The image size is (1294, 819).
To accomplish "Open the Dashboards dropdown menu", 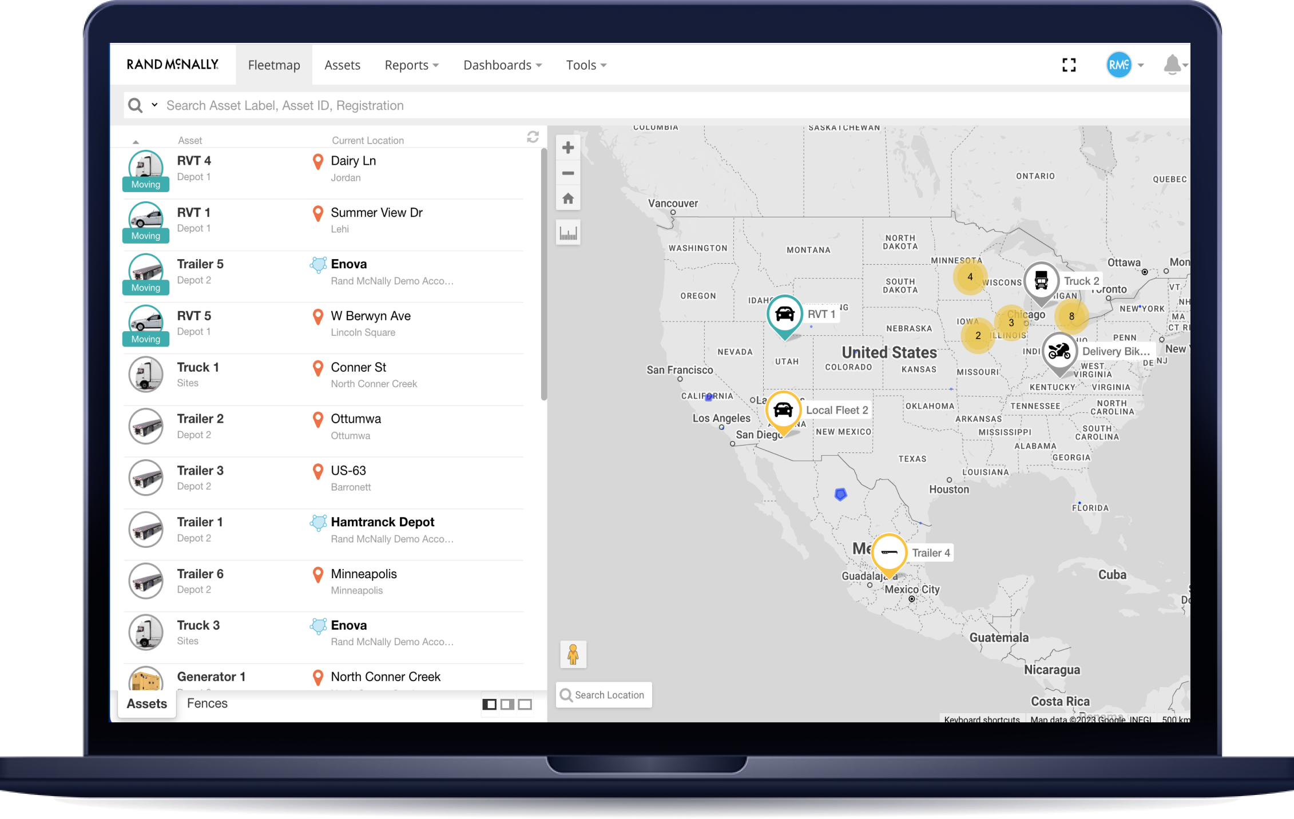I will [502, 65].
